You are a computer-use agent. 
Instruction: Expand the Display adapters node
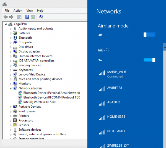point(11,52)
